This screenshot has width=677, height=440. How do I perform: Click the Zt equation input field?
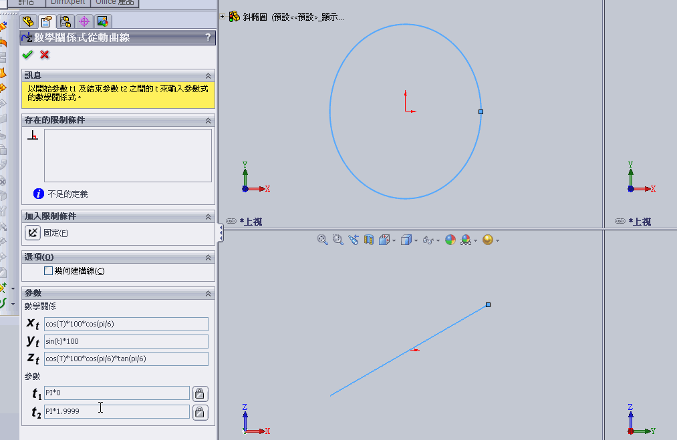[x=126, y=359]
